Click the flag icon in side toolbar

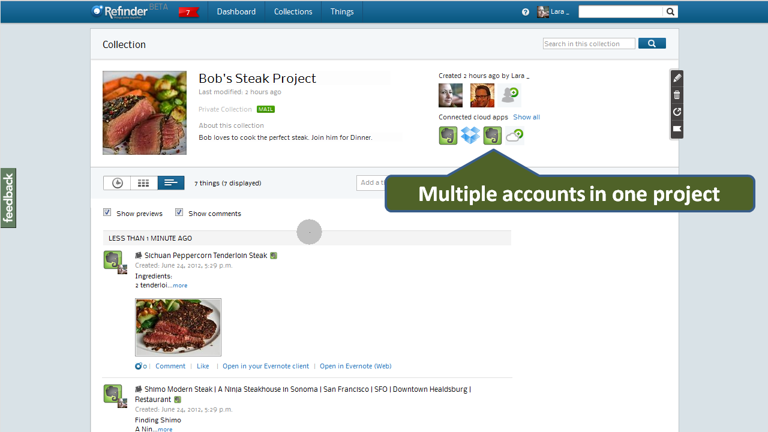click(677, 128)
